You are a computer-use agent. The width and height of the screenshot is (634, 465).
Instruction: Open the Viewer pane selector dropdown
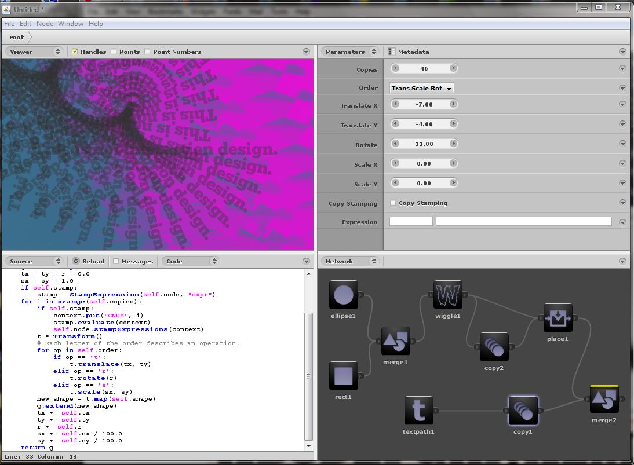pos(34,52)
